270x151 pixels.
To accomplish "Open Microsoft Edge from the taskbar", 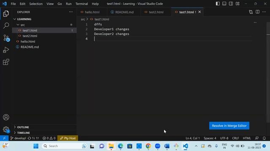I will coord(120,146).
